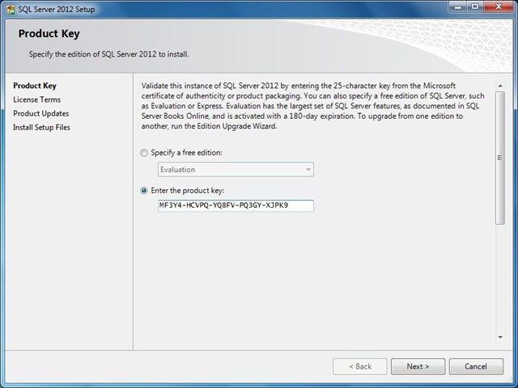Select Product Updates in the steps list
Screen dimensions: 518x388
click(41, 113)
